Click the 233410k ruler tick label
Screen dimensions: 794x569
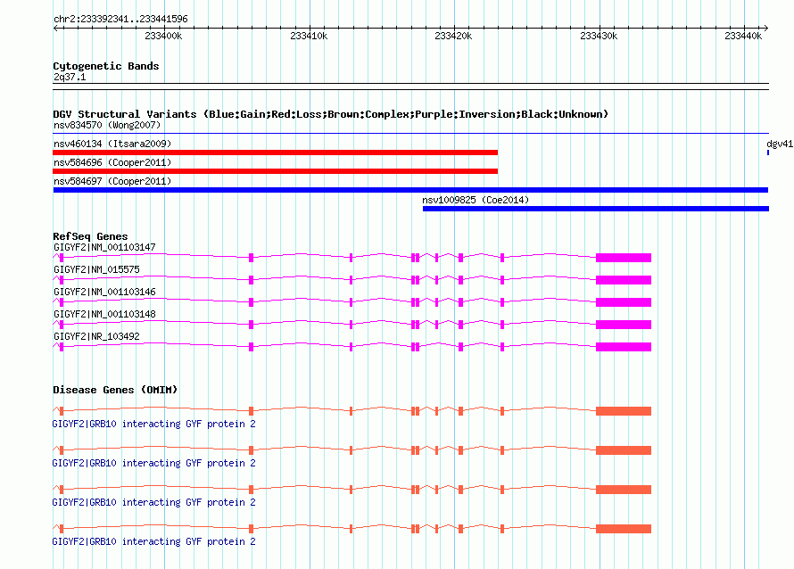pyautogui.click(x=309, y=36)
